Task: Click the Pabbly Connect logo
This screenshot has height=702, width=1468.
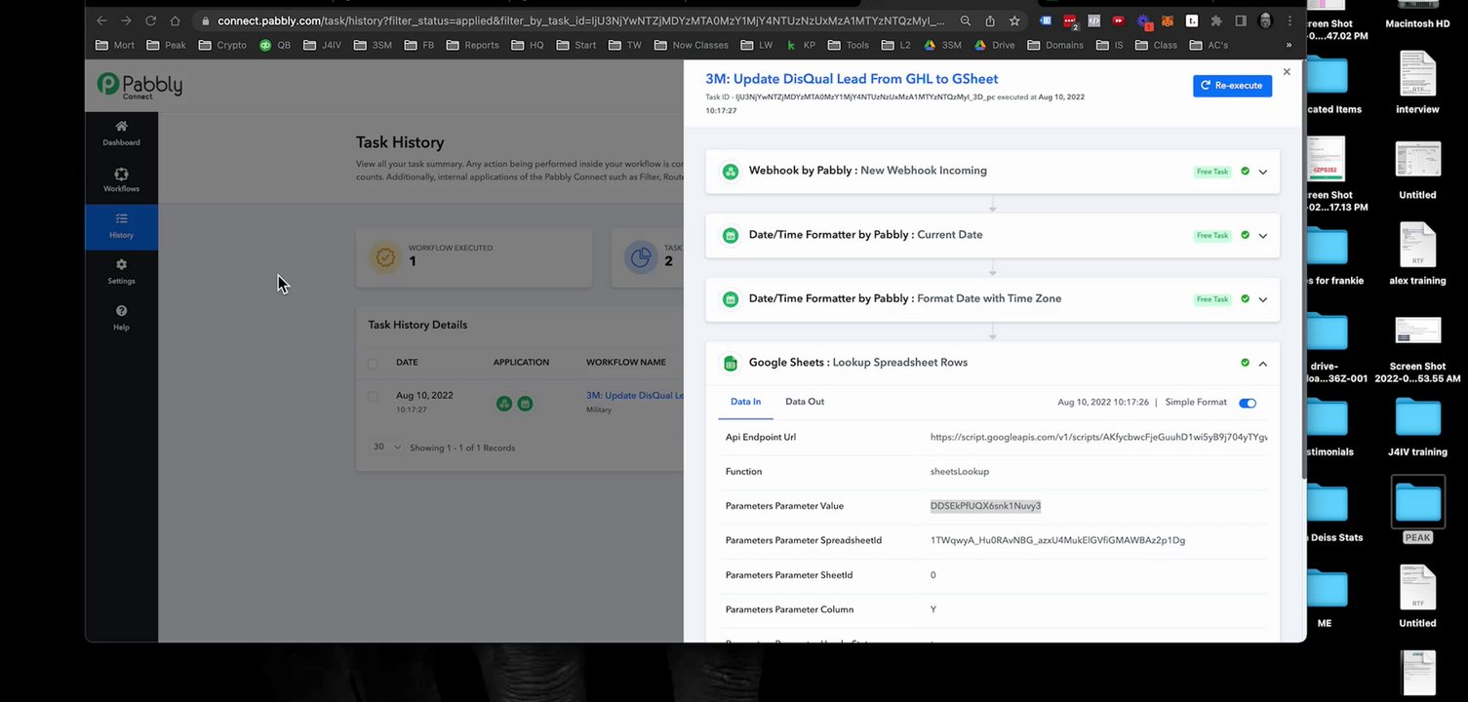Action: click(x=139, y=86)
